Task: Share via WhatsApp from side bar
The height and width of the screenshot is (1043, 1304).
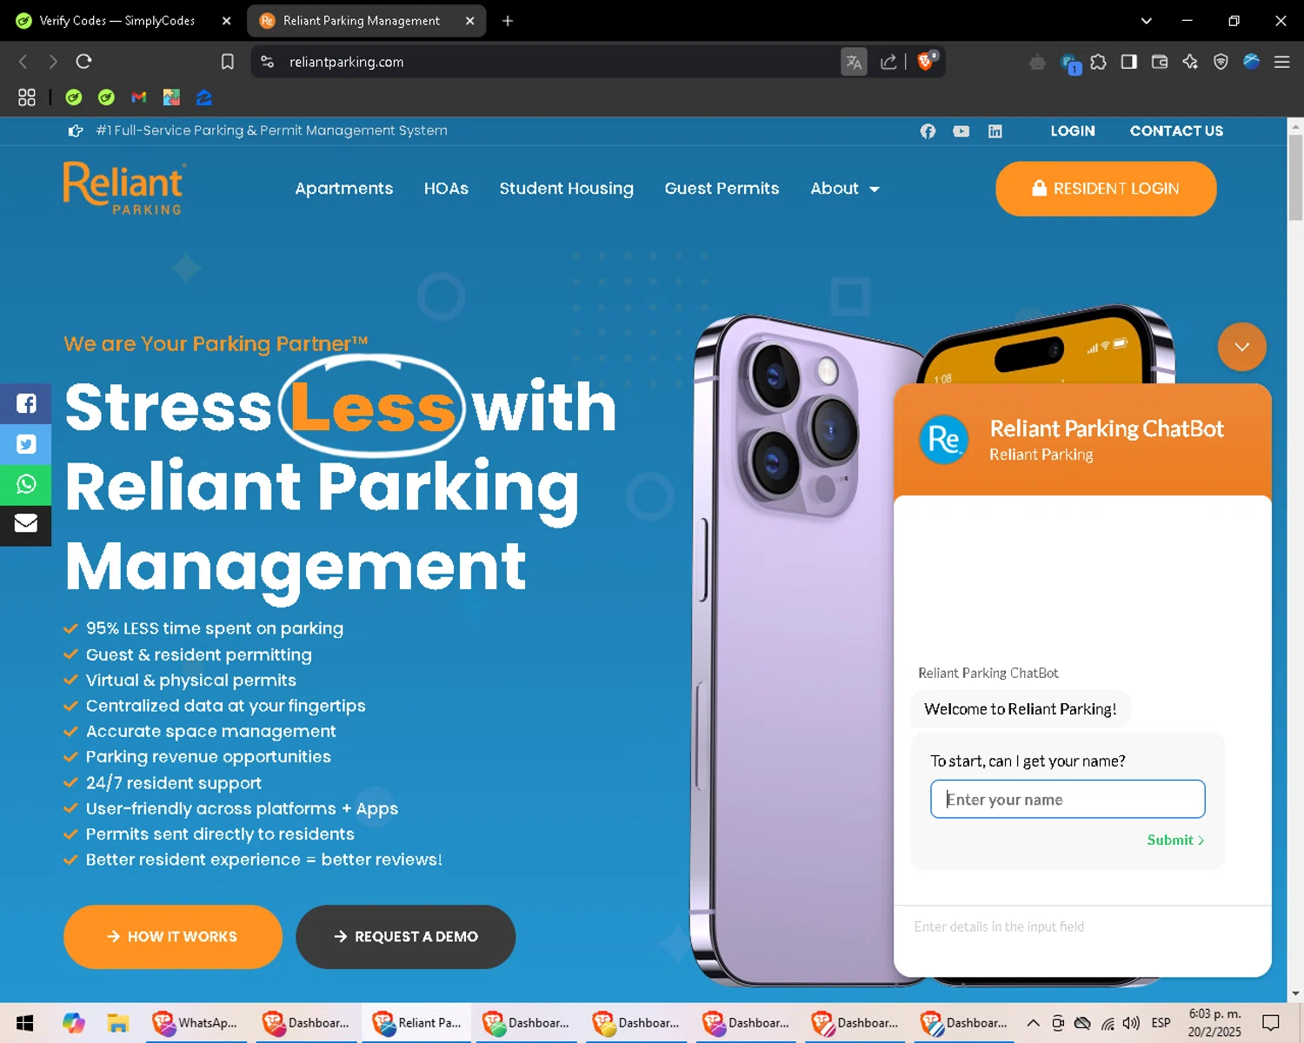Action: pos(26,484)
